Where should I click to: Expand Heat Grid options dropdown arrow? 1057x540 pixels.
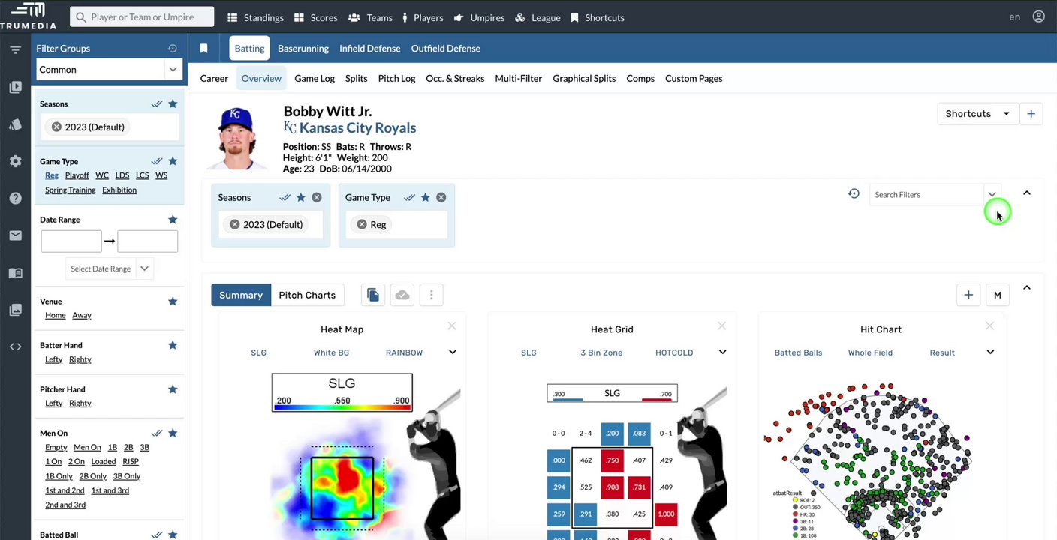pyautogui.click(x=722, y=352)
